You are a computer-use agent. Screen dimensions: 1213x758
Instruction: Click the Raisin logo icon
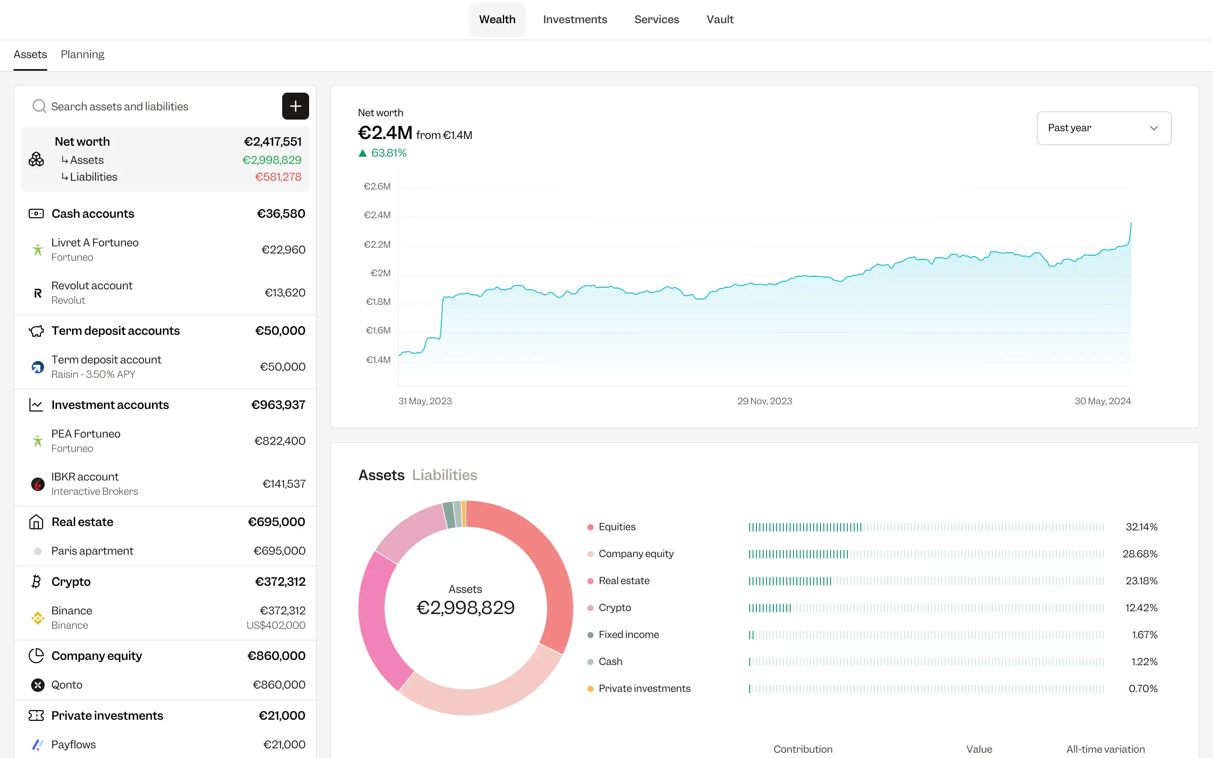37,367
